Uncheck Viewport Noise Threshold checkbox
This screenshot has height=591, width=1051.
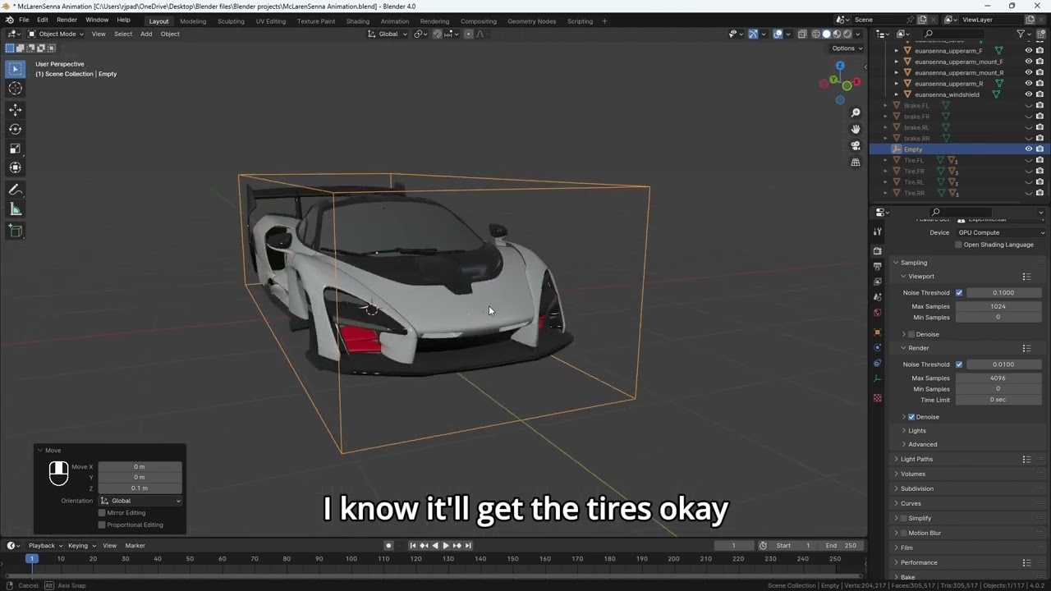tap(958, 292)
